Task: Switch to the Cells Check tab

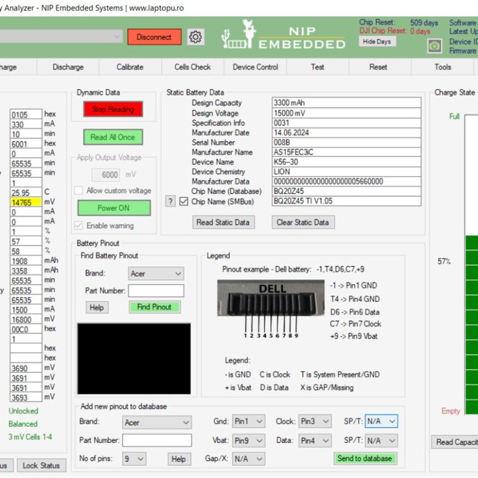Action: pyautogui.click(x=192, y=67)
